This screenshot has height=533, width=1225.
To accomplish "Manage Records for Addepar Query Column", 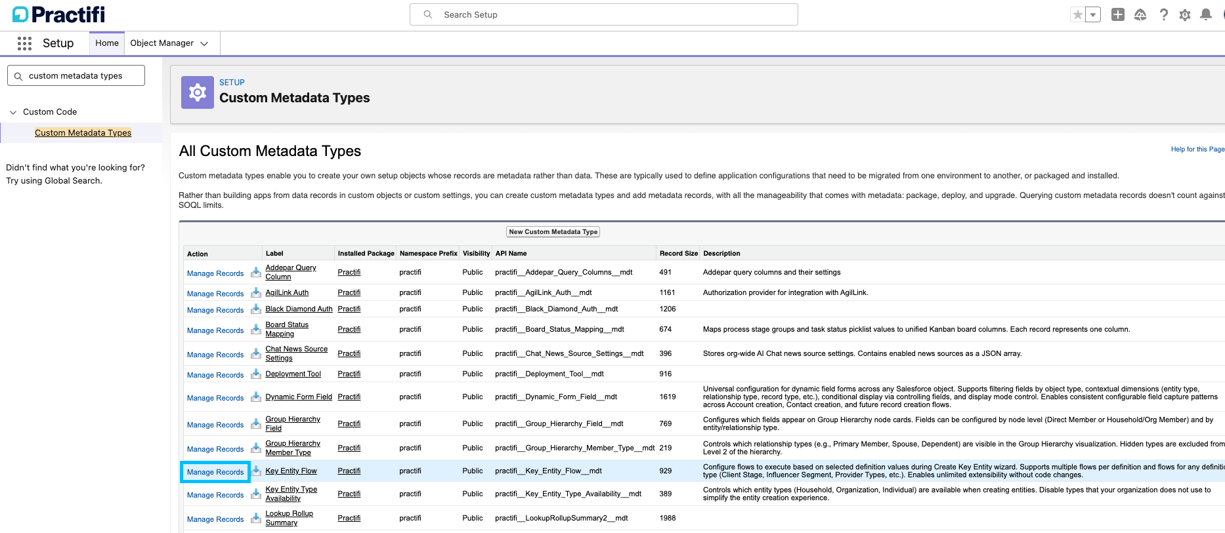I will coord(215,273).
